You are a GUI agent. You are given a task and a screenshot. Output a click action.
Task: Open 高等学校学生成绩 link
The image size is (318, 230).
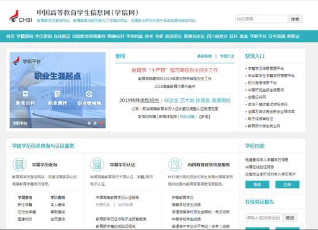click(187, 205)
